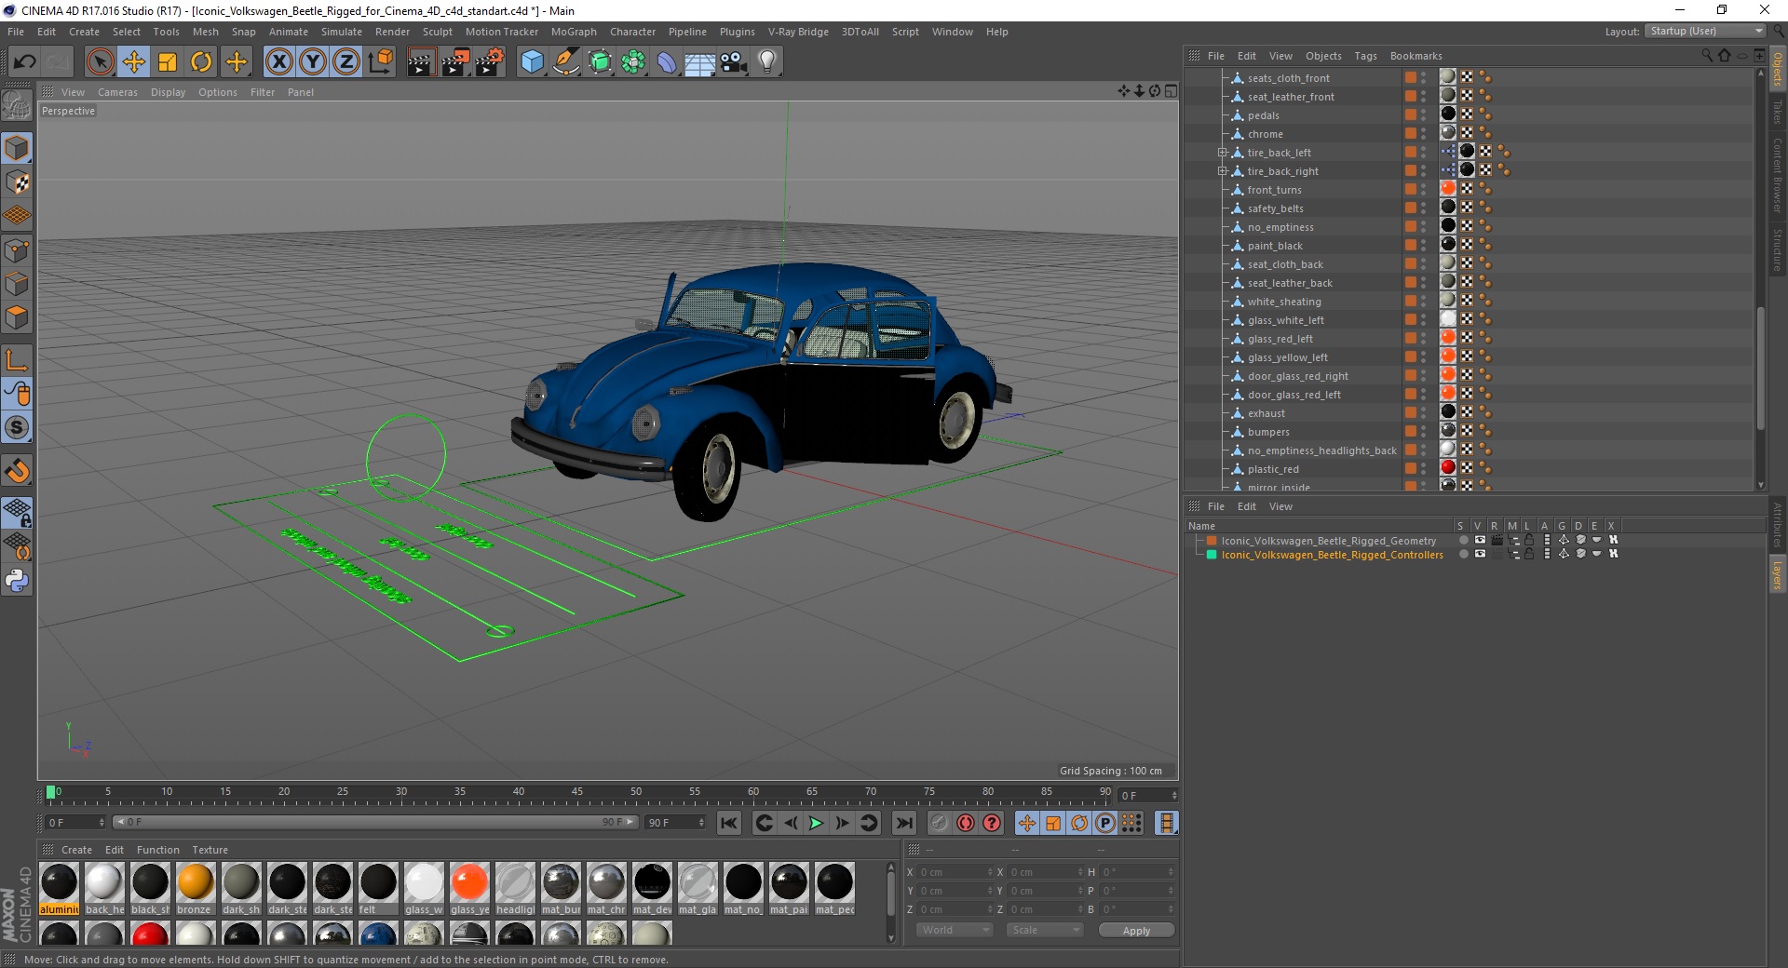Activate the Rotate tool

[x=201, y=62]
